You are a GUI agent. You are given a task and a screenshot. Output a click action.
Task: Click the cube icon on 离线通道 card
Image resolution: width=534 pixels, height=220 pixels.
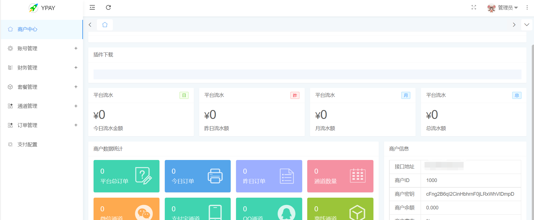pyautogui.click(x=357, y=213)
